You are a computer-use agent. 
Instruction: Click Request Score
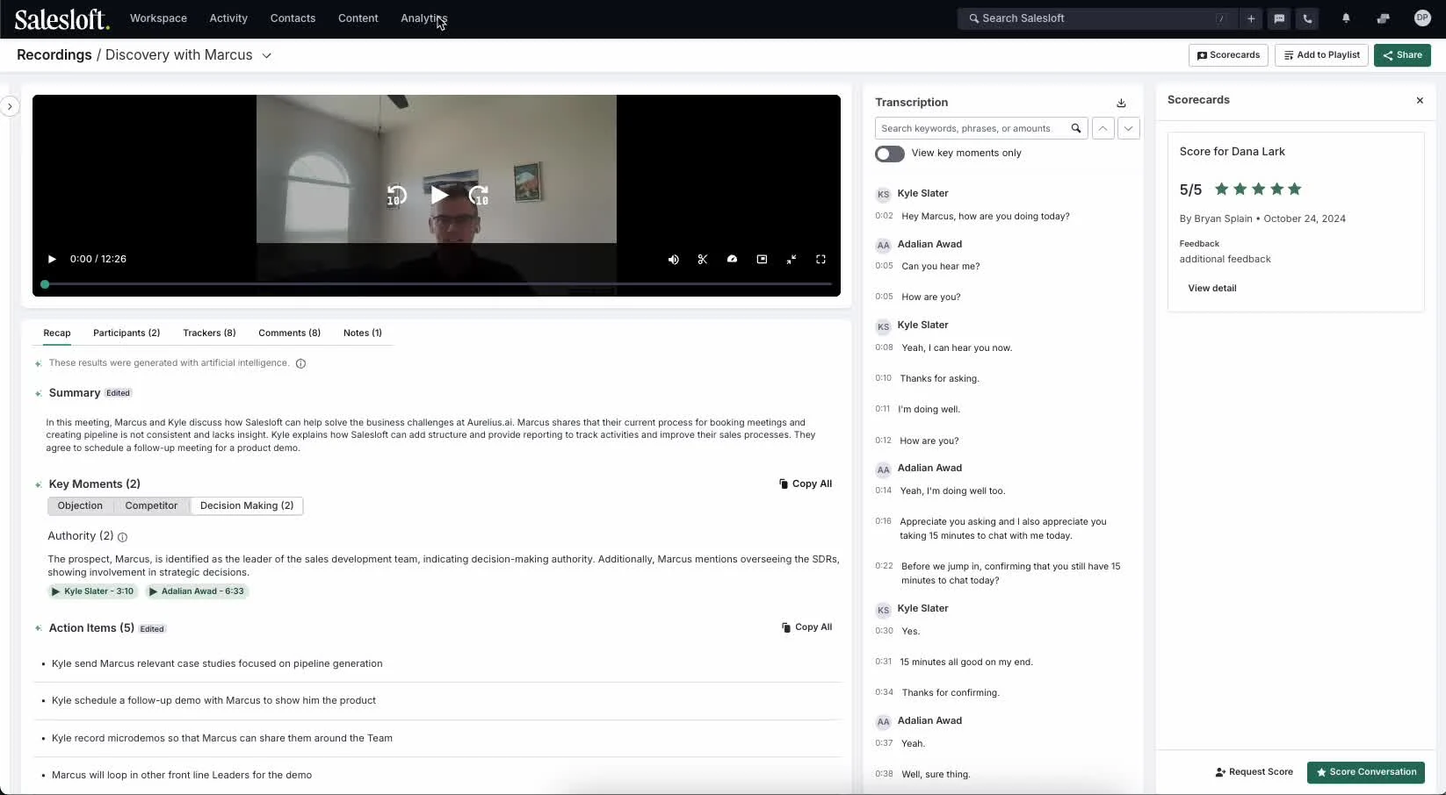[x=1254, y=772]
